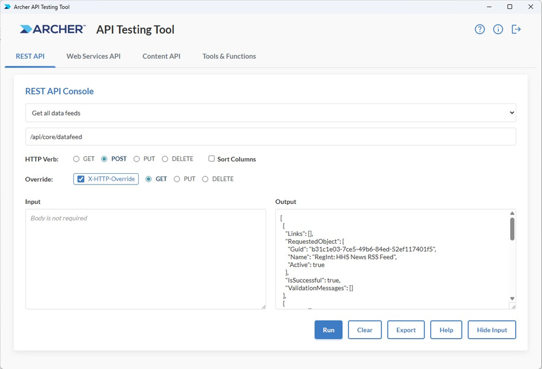542x369 pixels.
Task: Select DELETE override radio button
Action: click(x=205, y=179)
